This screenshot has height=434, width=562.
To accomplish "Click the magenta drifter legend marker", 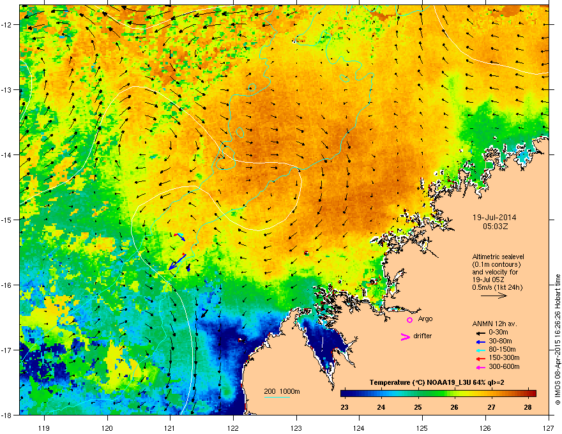I will coord(406,336).
